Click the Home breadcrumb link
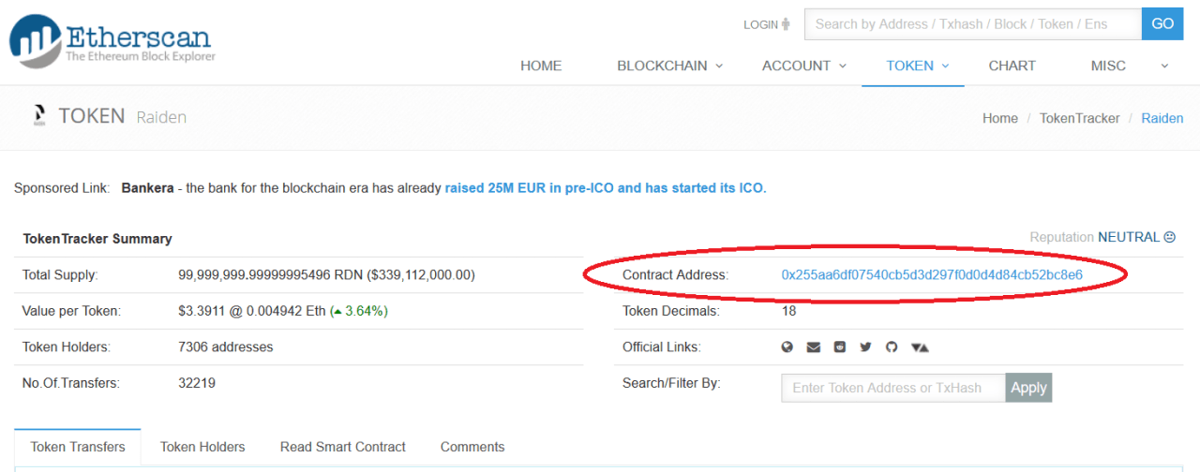The width and height of the screenshot is (1200, 472). [1000, 118]
